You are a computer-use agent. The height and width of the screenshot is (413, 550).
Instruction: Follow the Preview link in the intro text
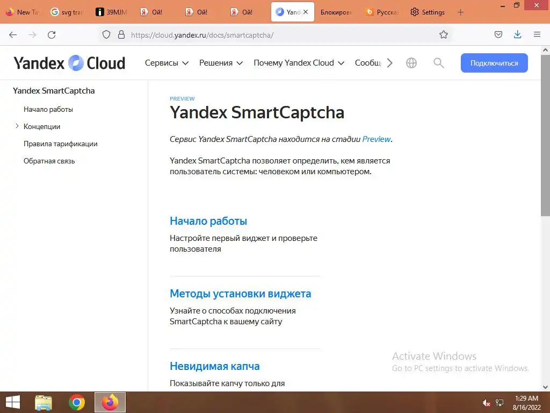point(377,139)
